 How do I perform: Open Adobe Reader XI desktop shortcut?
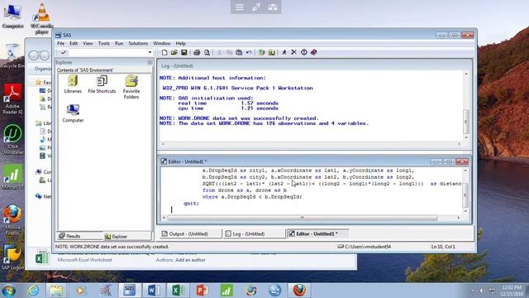[12, 99]
